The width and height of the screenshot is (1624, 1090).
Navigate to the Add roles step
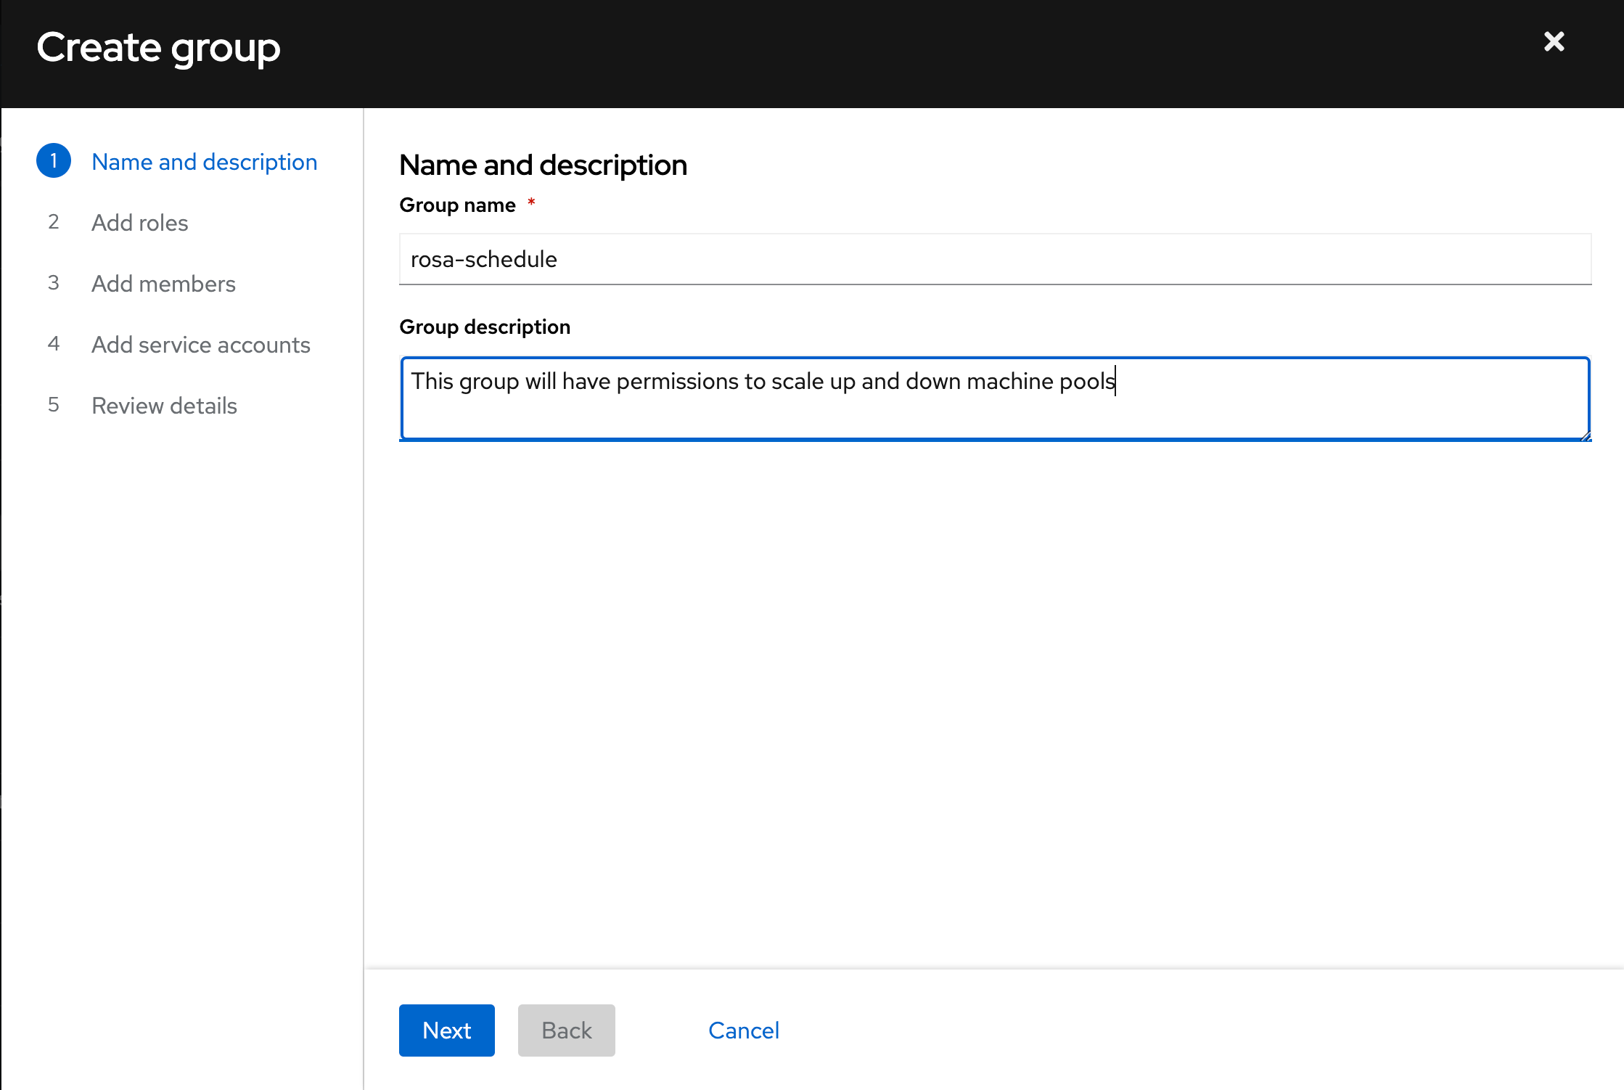[139, 222]
